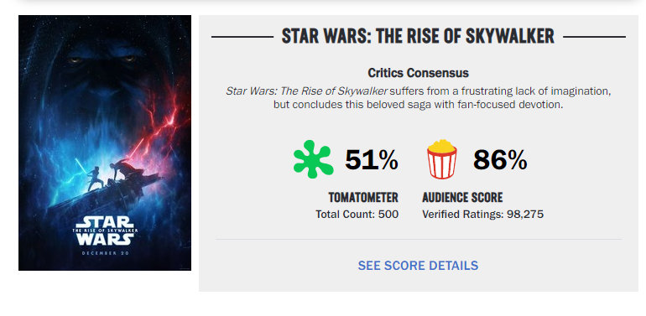Click the AUDIENCE SCORE label

pyautogui.click(x=462, y=198)
